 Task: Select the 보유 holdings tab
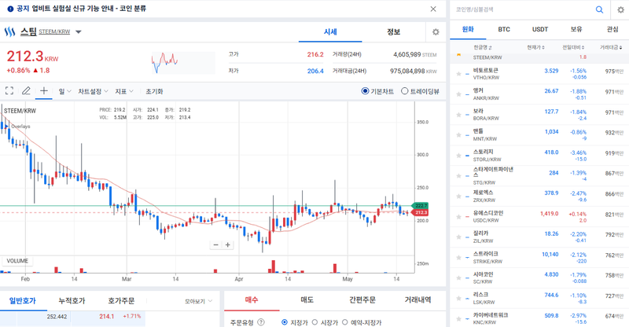576,29
